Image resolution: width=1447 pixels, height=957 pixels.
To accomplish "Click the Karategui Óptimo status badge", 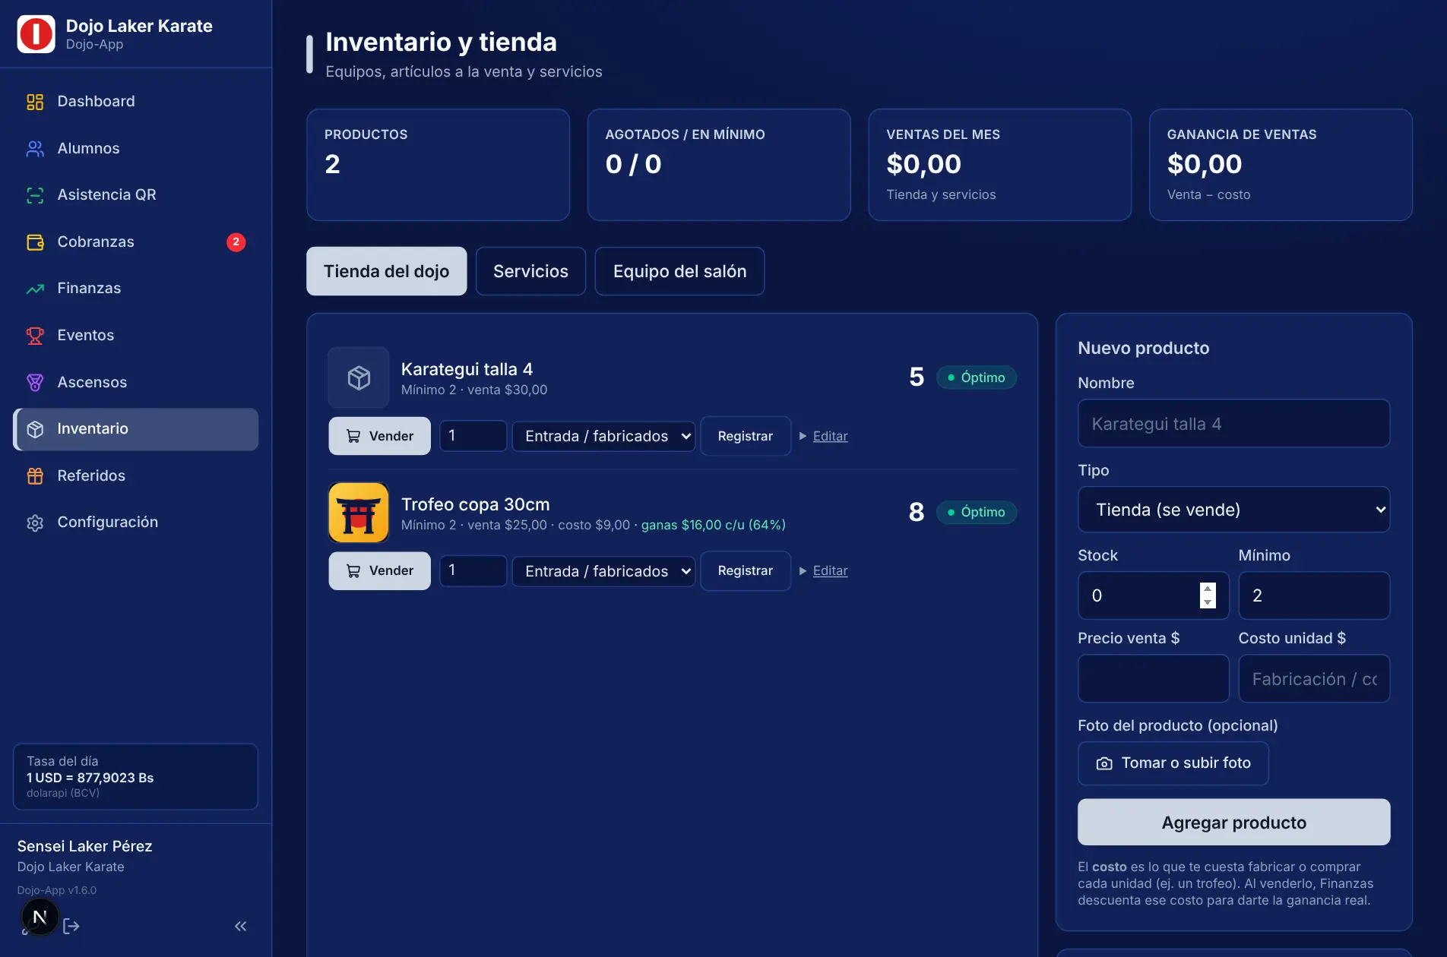I will pos(977,377).
